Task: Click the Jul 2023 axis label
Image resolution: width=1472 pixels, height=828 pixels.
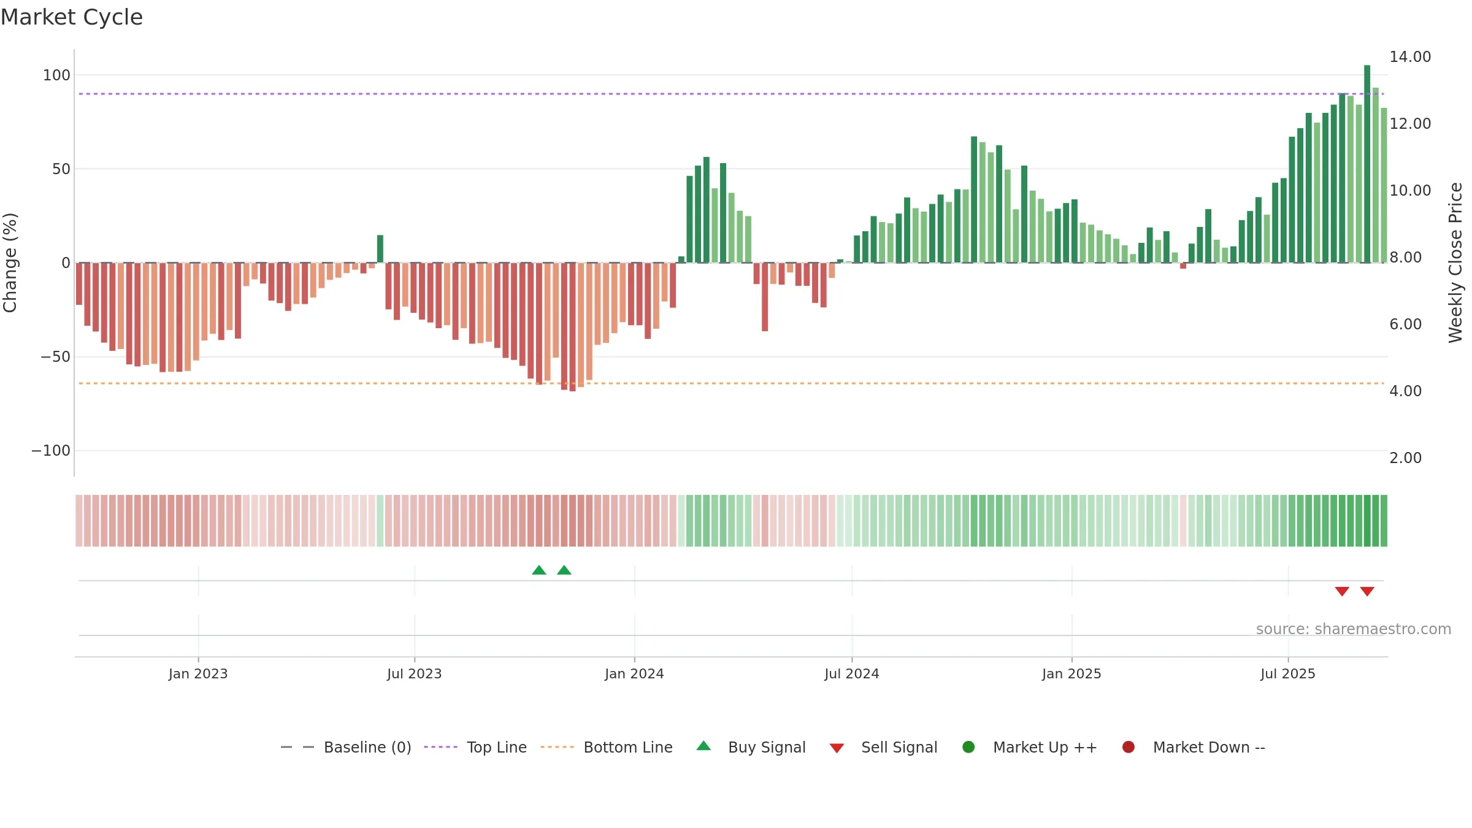Action: pyautogui.click(x=415, y=673)
